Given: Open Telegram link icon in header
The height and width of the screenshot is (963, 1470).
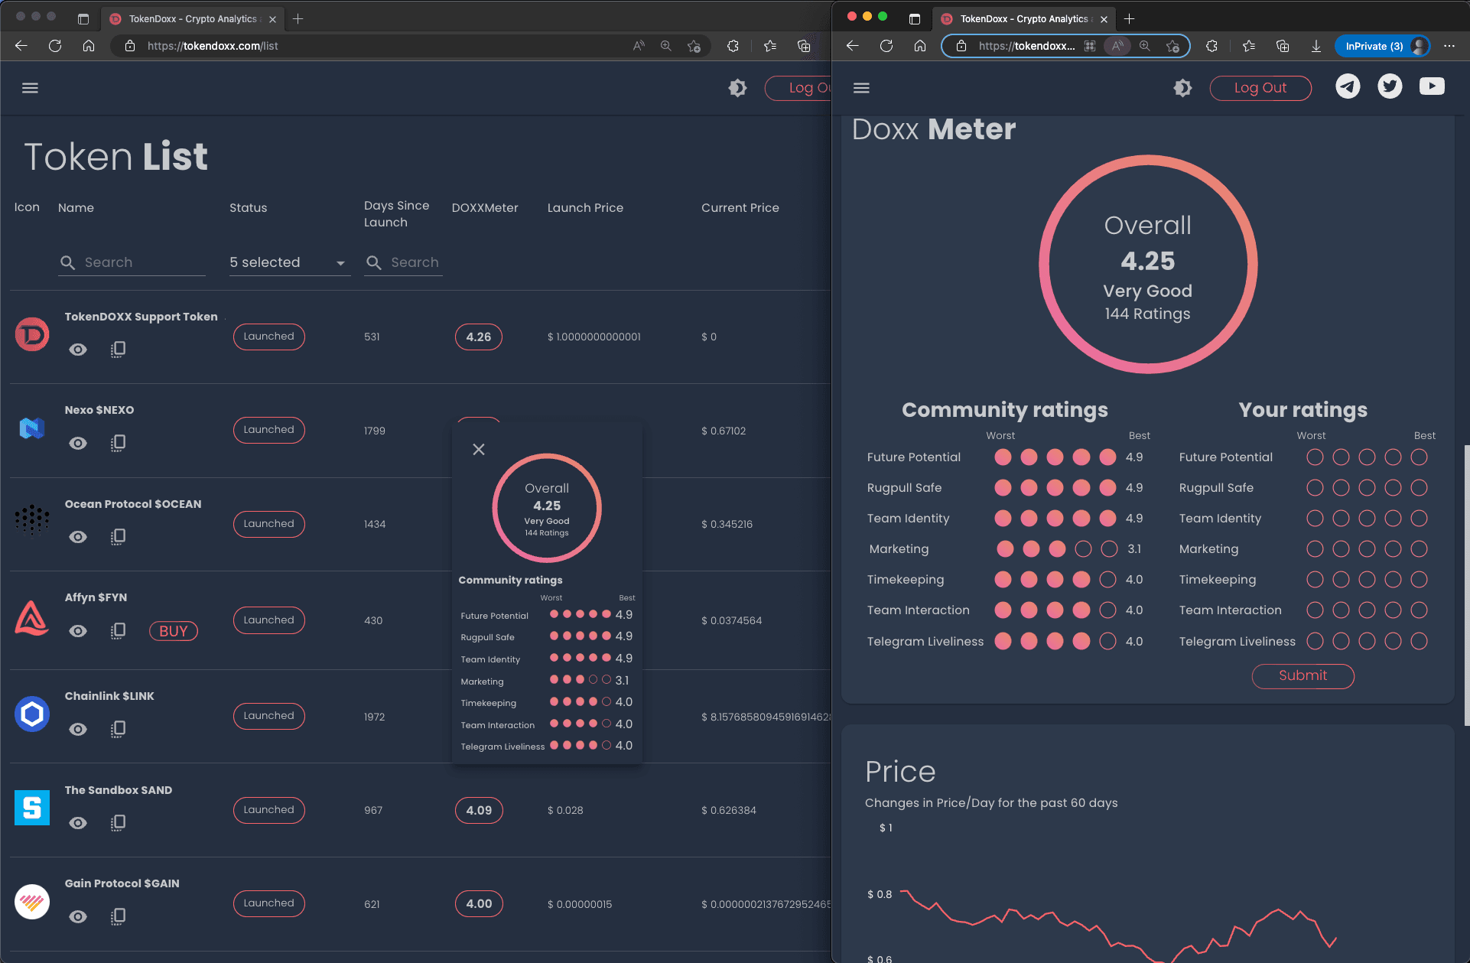Looking at the screenshot, I should [1348, 86].
